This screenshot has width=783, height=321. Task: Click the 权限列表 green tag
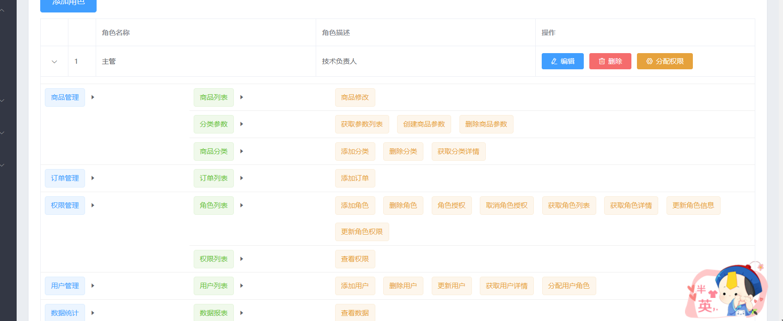click(214, 259)
